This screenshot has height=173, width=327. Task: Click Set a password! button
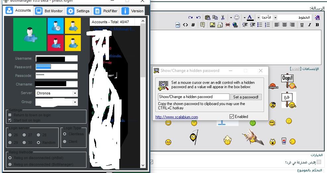[x=246, y=97]
